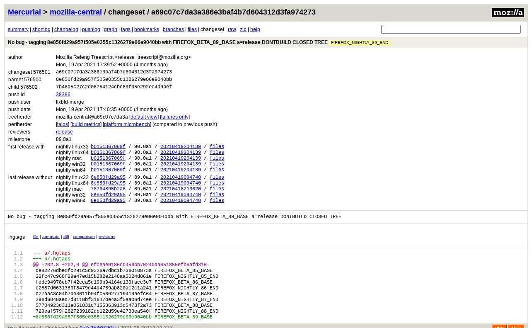Open b0151367069f for nightly linux32
532x328 pixels.
pyautogui.click(x=108, y=147)
